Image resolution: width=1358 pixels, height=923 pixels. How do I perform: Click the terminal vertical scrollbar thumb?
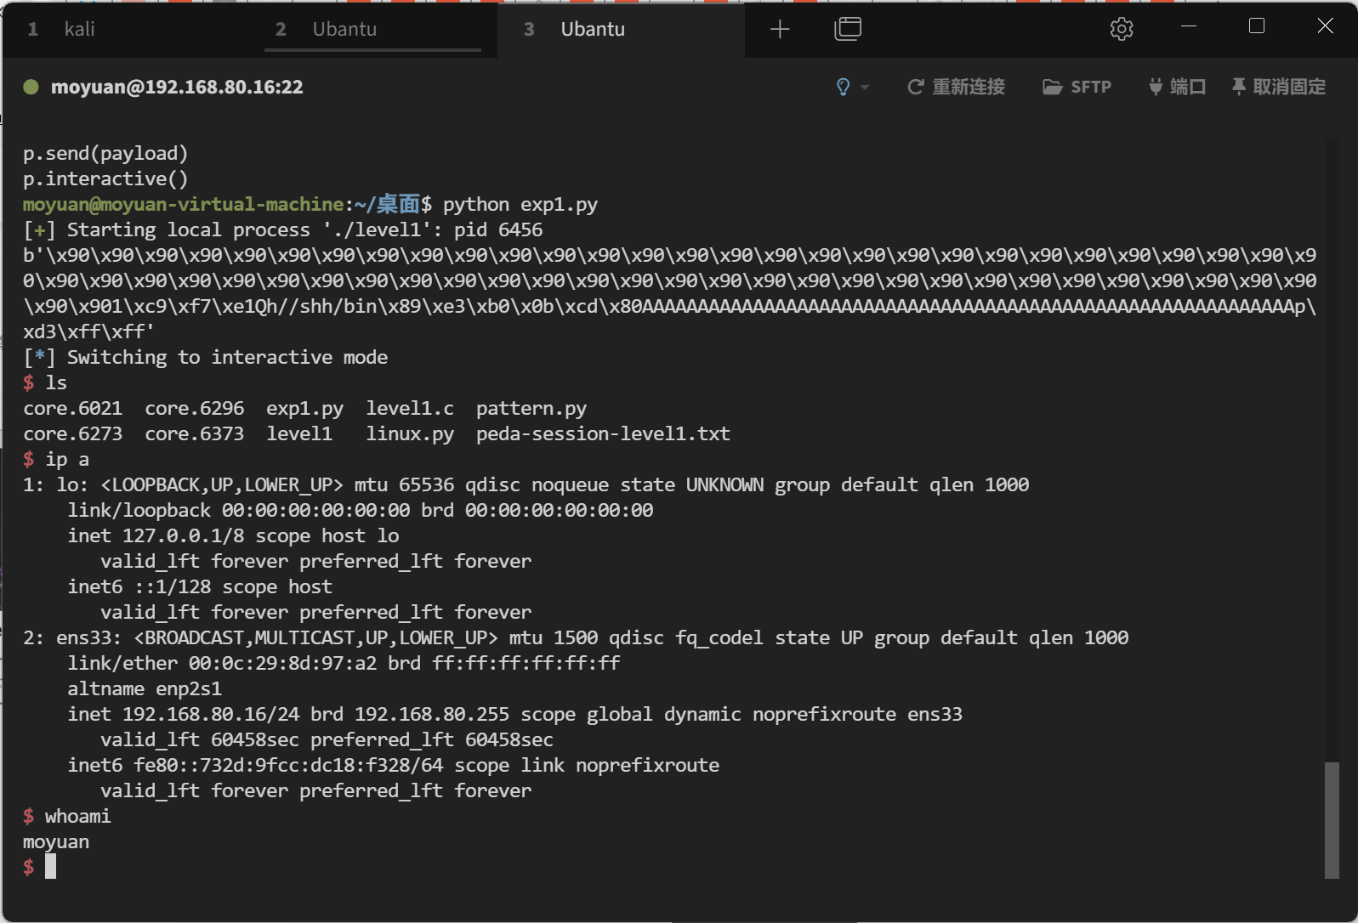(x=1331, y=819)
